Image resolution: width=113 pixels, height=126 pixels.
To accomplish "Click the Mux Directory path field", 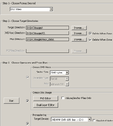I will coord(47,39).
